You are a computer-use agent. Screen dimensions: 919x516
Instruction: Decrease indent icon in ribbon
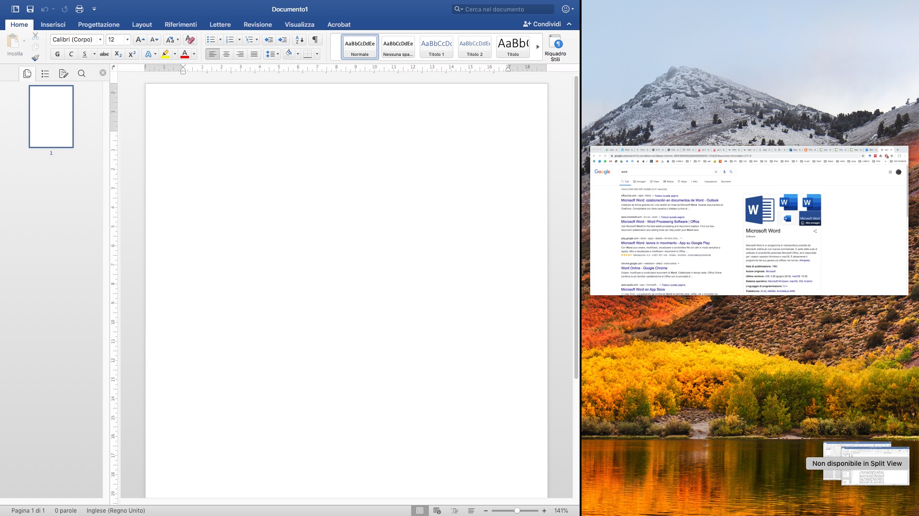click(269, 40)
